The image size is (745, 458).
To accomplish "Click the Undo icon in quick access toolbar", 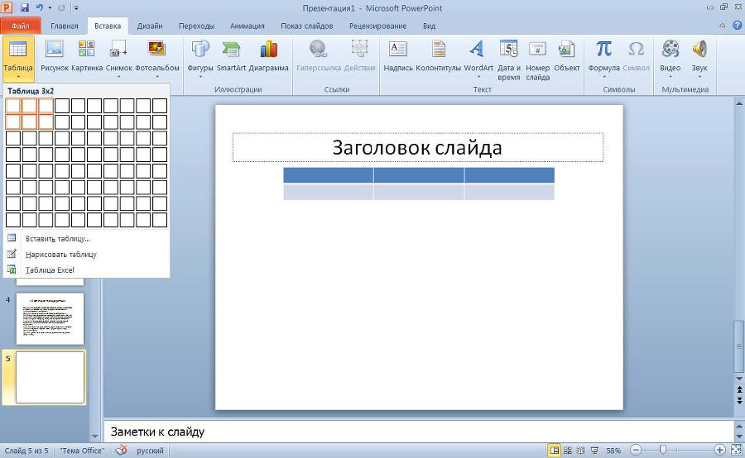I will point(40,7).
